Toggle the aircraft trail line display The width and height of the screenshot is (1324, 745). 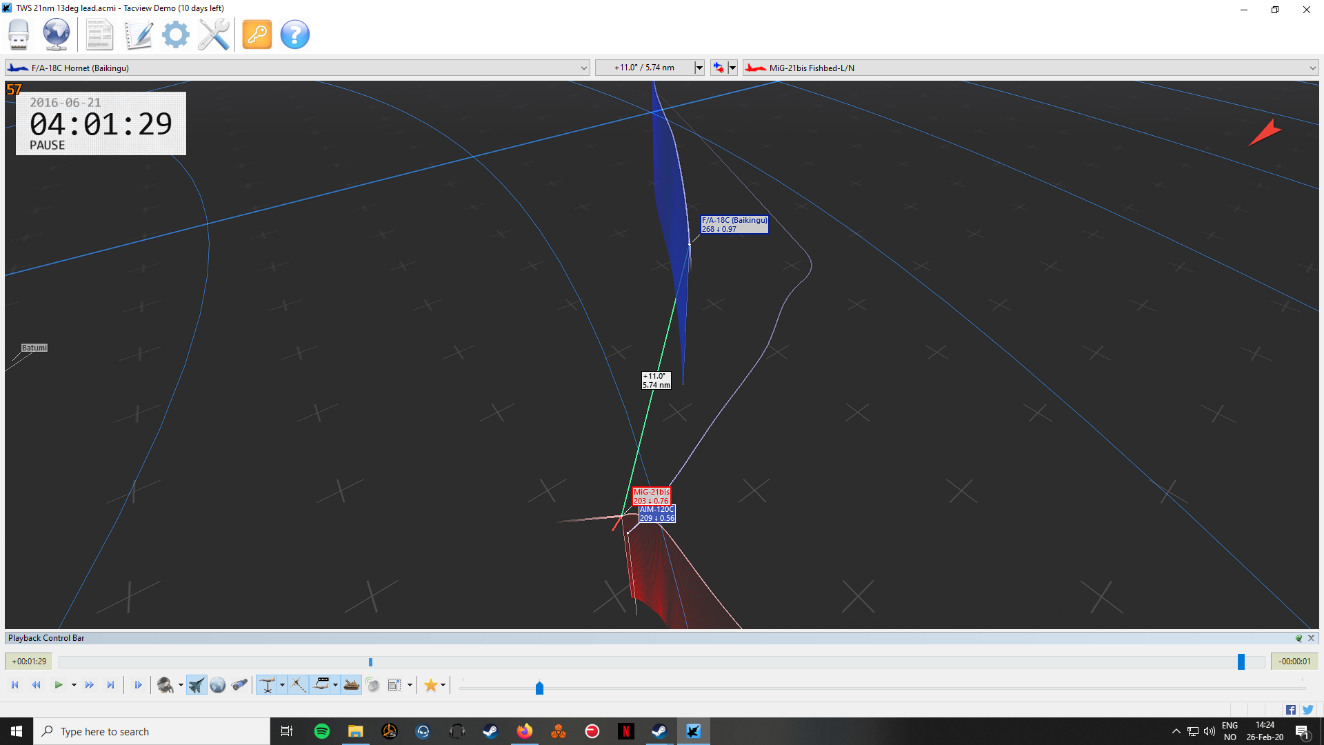(299, 685)
